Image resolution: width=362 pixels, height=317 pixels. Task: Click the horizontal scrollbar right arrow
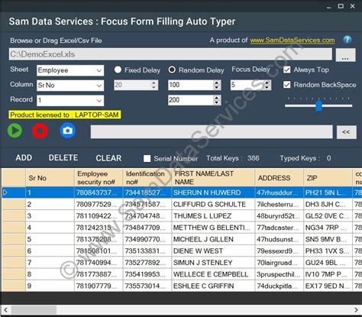pyautogui.click(x=357, y=310)
